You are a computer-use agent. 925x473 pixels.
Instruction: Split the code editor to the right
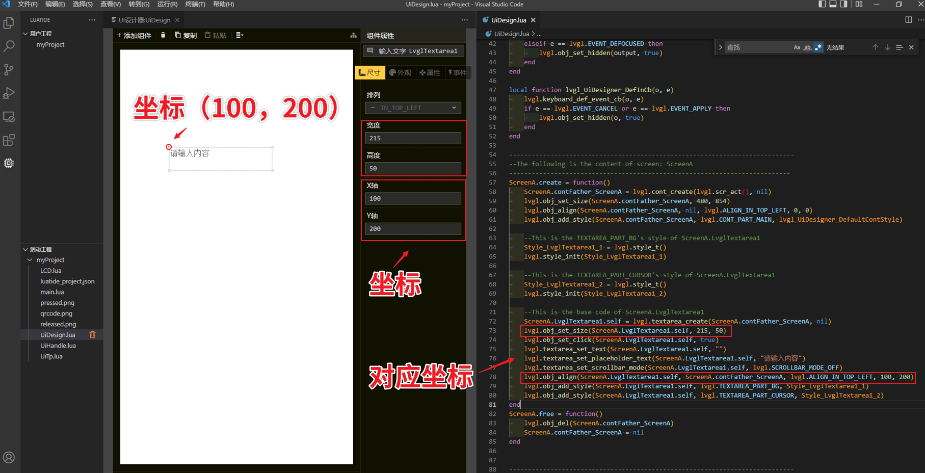click(908, 20)
